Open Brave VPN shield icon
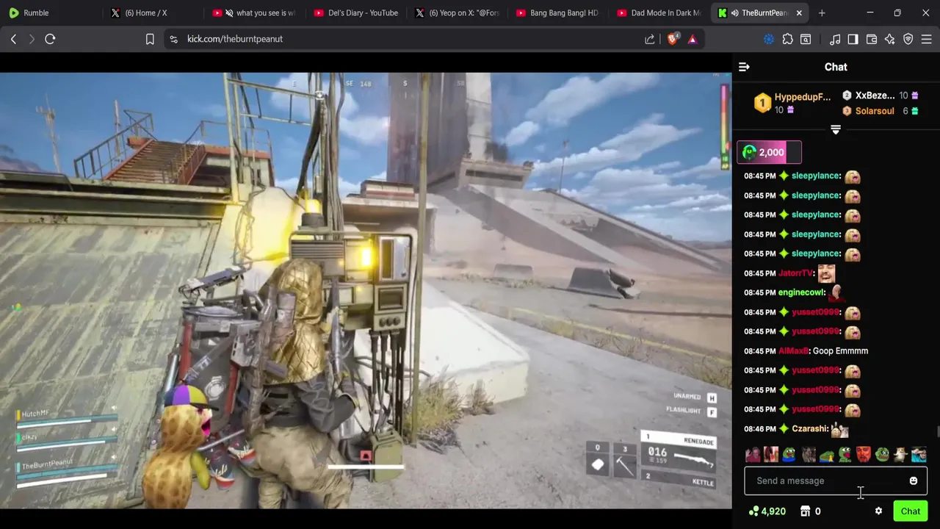 tap(908, 39)
